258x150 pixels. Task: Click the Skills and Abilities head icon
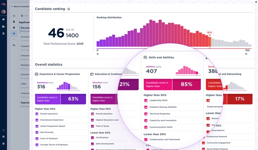(x=145, y=58)
